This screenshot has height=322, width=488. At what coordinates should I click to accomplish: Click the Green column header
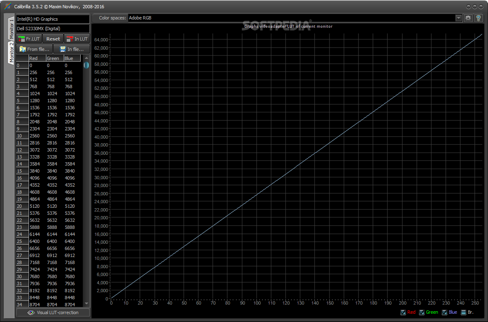pos(55,58)
